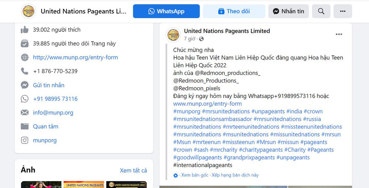The width and height of the screenshot is (369, 188).
Task: Click the post author avatar
Action: click(173, 35)
